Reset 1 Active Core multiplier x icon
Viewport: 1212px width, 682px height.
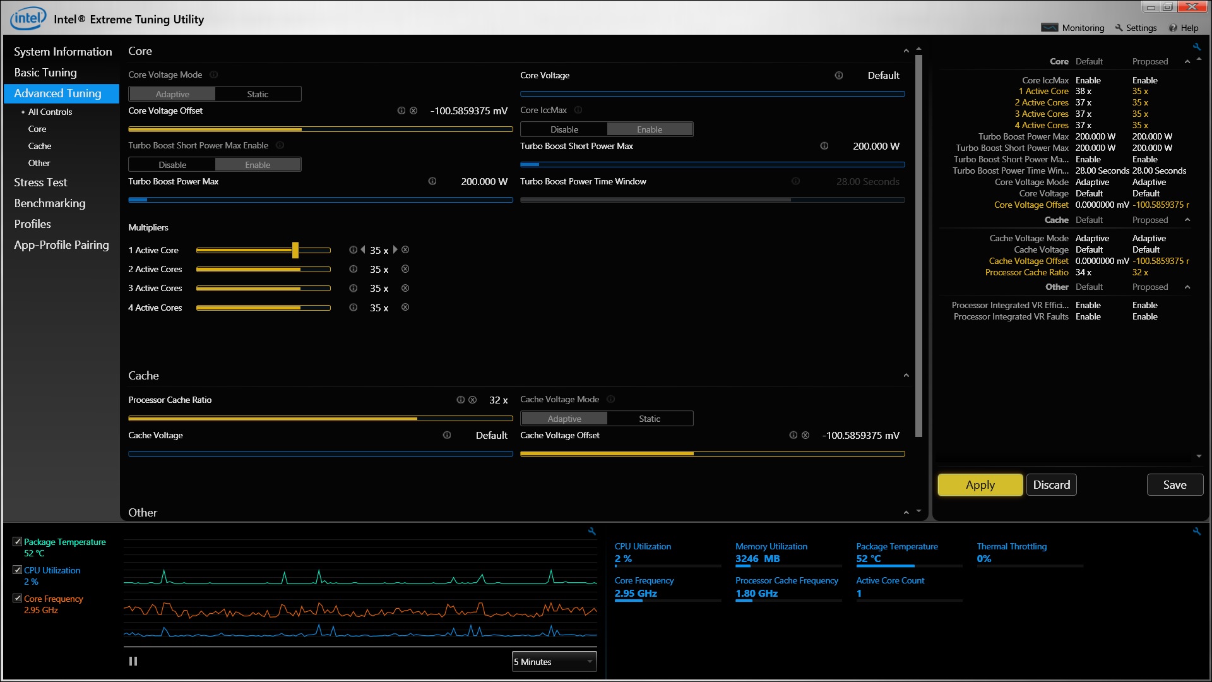405,250
